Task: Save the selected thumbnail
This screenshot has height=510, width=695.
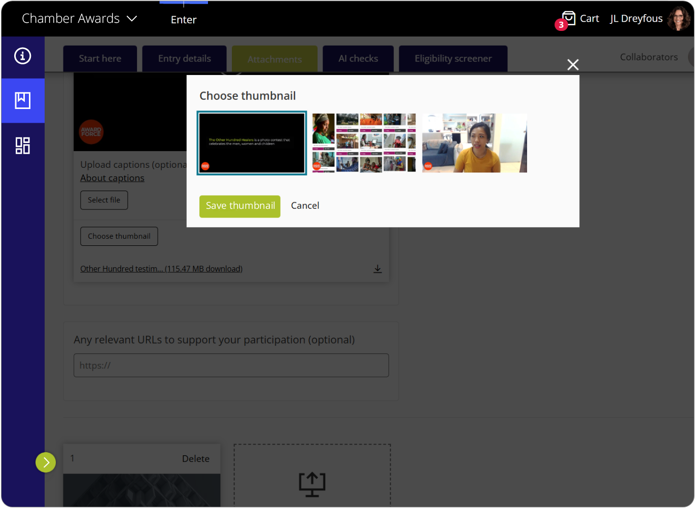Action: pyautogui.click(x=239, y=206)
